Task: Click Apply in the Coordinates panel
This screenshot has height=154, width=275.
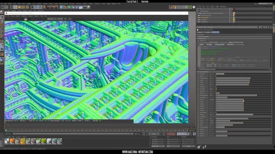Action: pos(188,146)
